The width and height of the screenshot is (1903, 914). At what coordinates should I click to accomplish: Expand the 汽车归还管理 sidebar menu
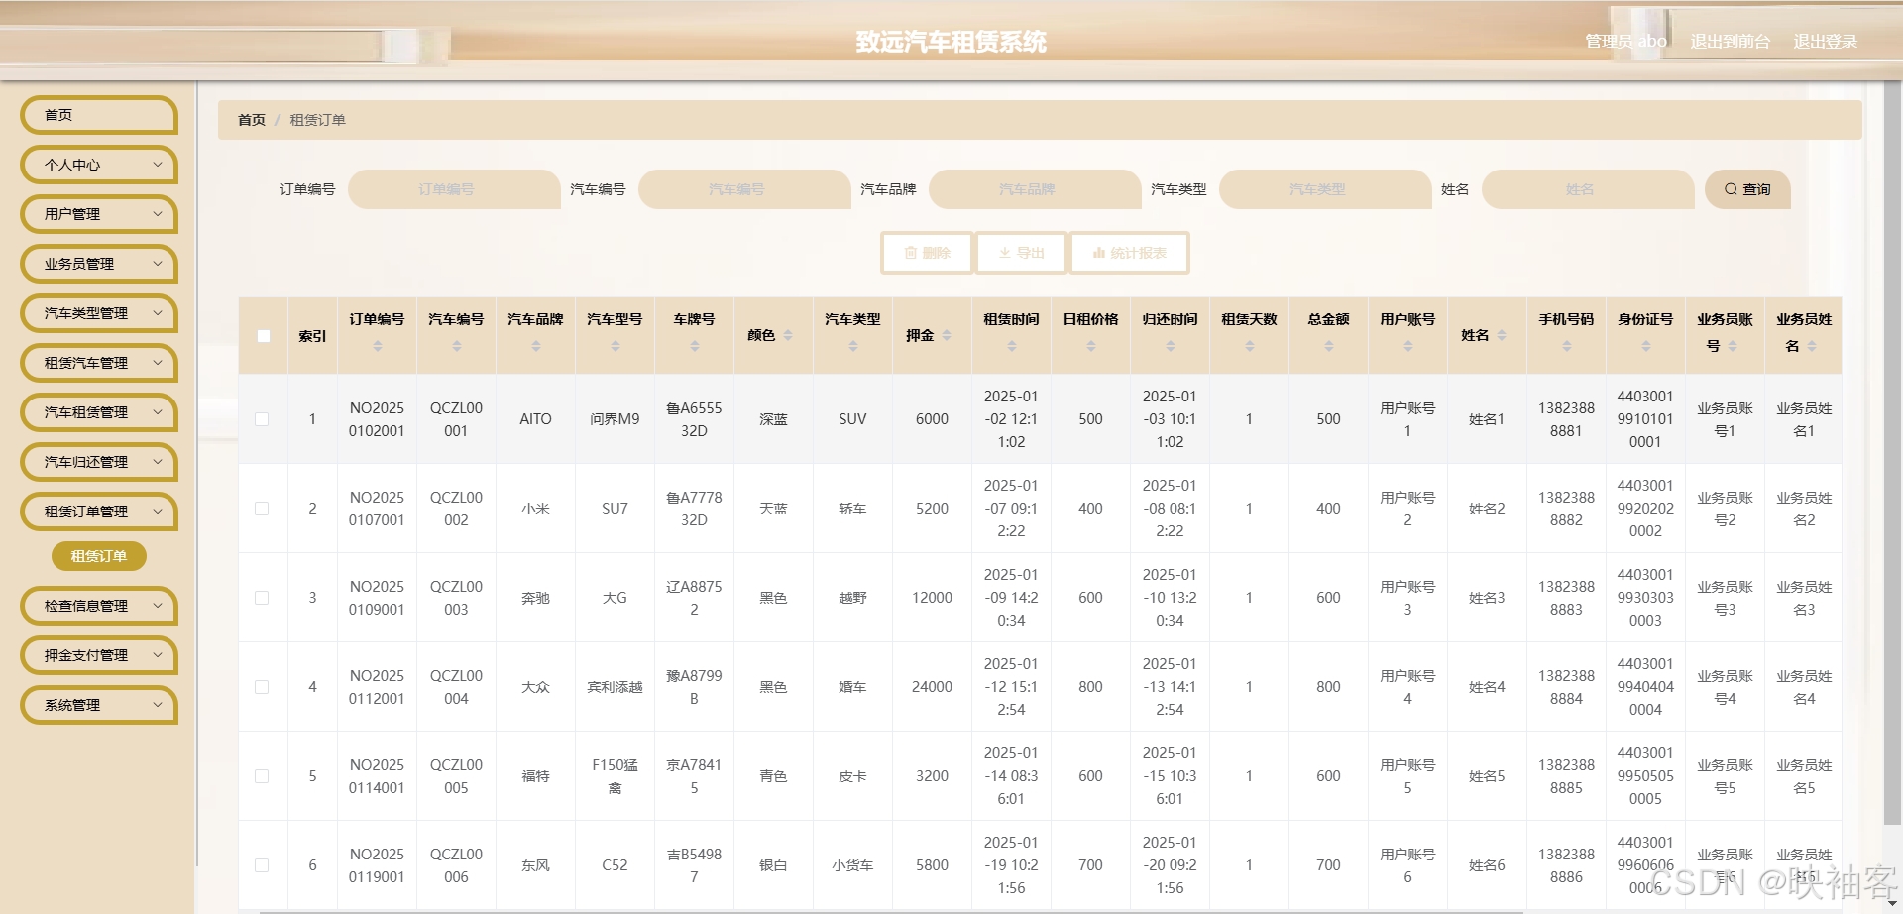click(99, 462)
